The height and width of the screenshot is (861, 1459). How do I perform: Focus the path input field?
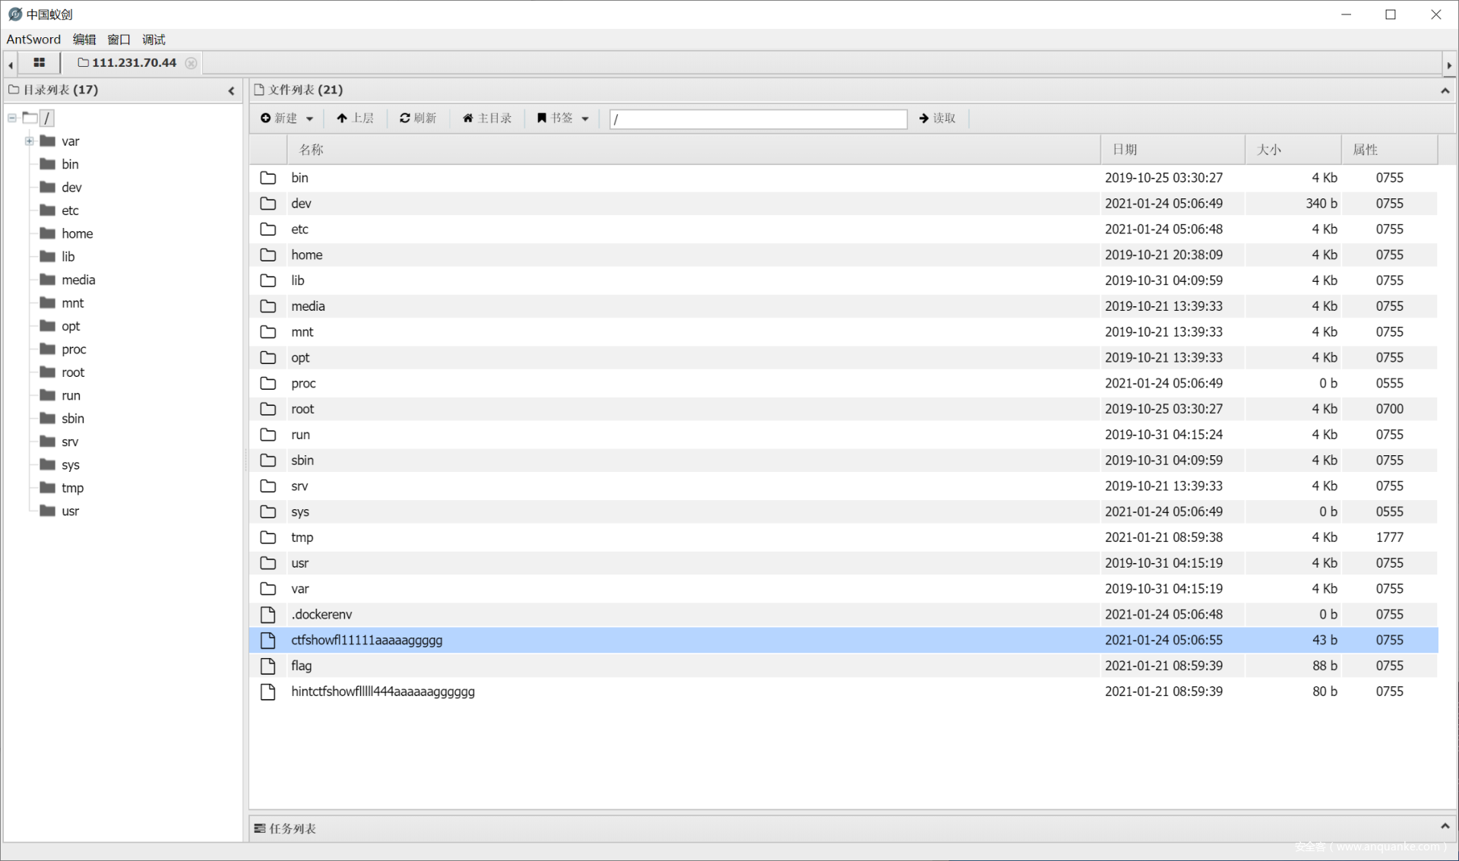point(758,119)
